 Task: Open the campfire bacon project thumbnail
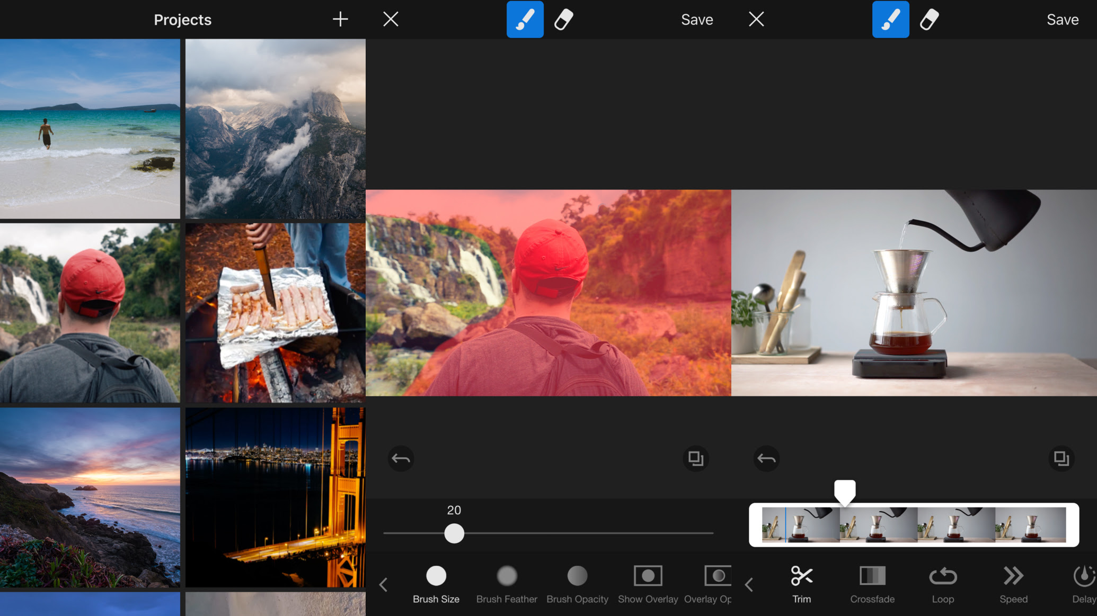[276, 313]
